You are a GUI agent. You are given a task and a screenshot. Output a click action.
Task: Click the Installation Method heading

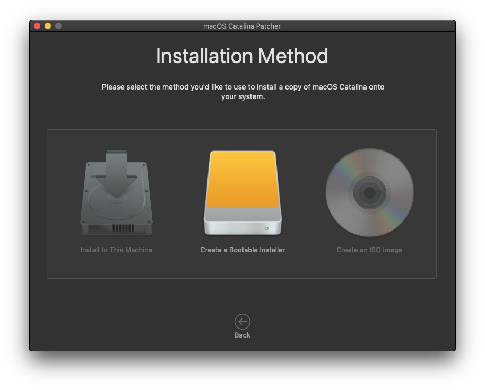[x=242, y=56]
